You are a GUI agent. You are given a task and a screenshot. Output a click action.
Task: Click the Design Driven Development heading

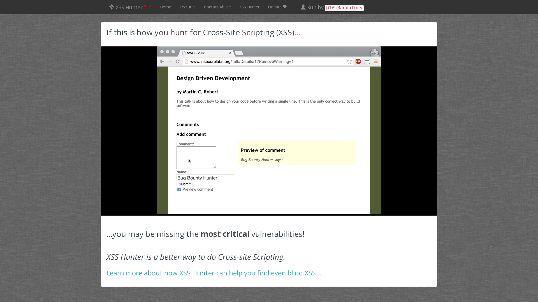(213, 78)
